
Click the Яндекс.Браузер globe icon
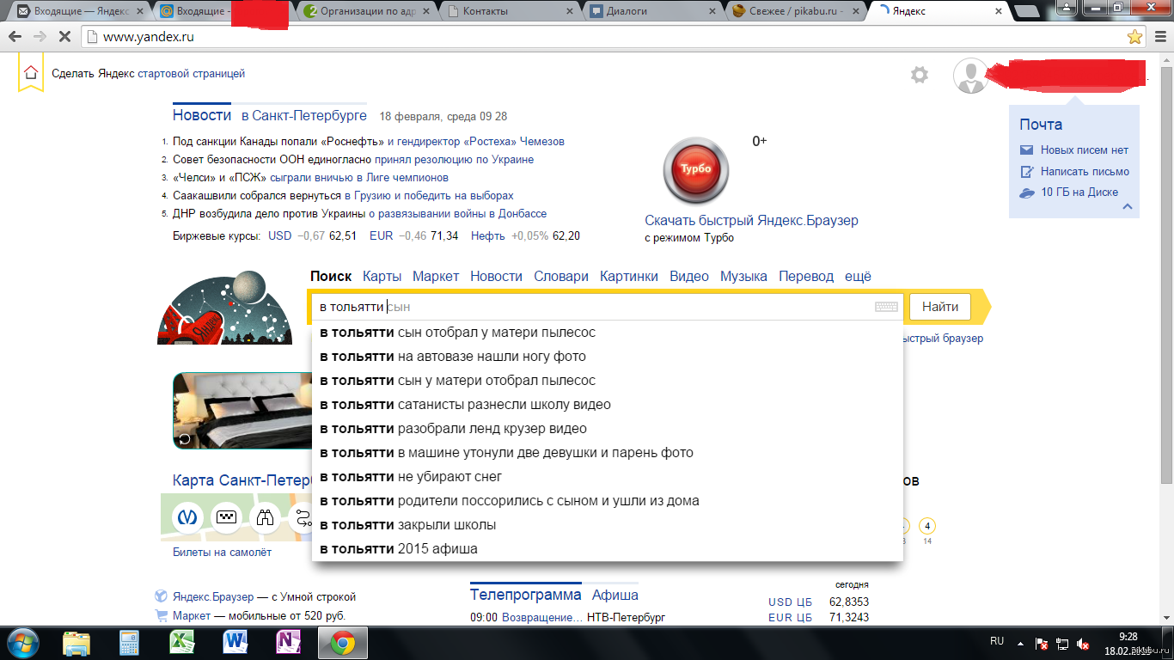(161, 596)
